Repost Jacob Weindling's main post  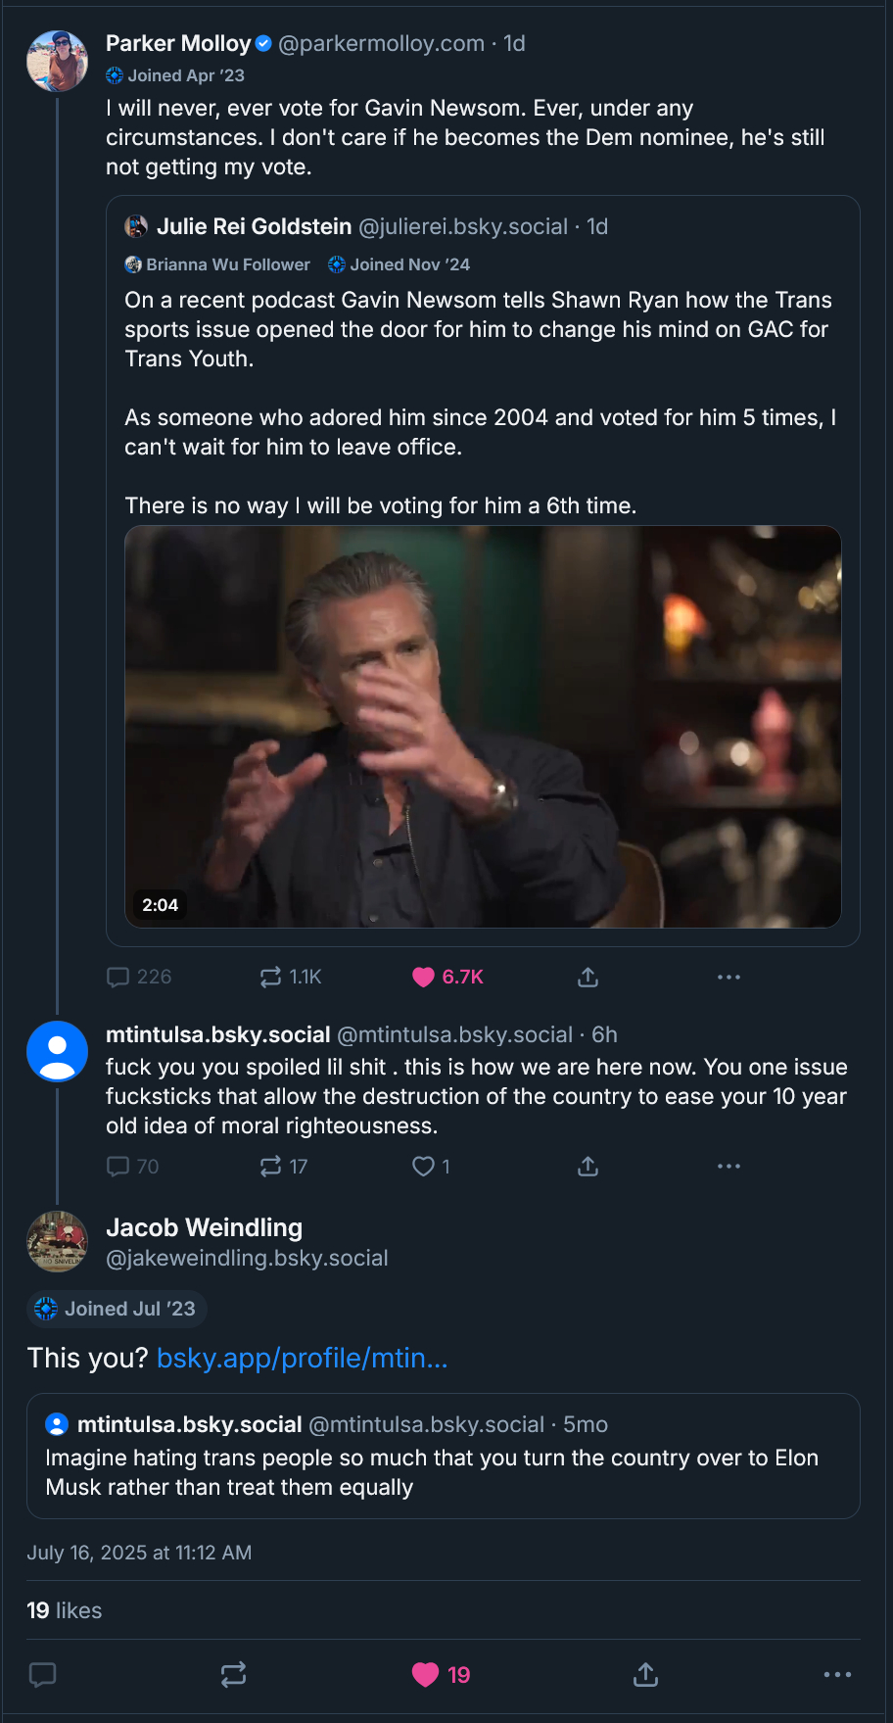[x=233, y=1675]
